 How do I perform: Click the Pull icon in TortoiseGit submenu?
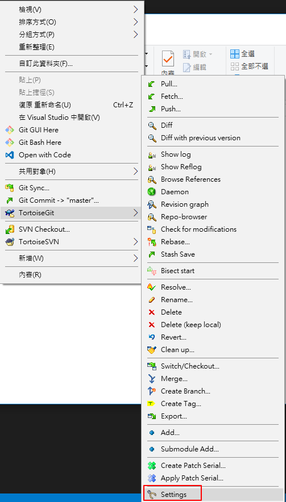point(152,84)
